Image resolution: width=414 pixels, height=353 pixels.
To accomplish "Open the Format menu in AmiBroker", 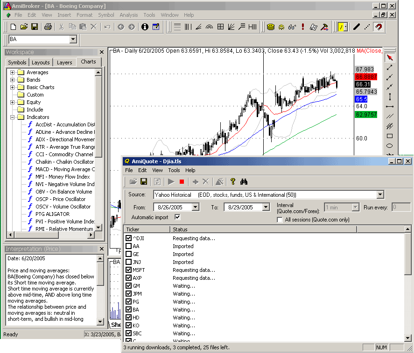I will 84,15.
